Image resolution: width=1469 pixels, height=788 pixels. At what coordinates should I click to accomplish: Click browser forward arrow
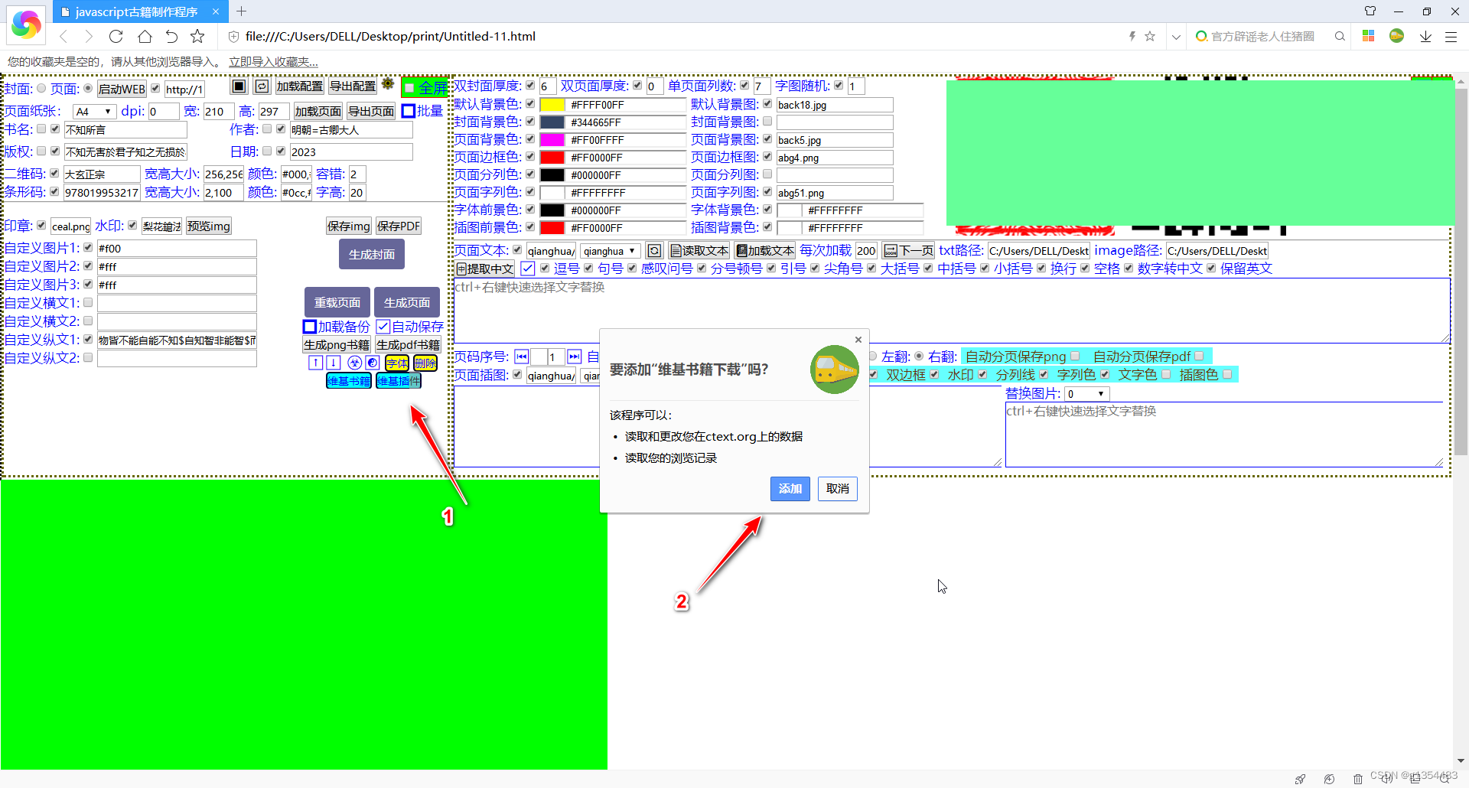[x=89, y=36]
